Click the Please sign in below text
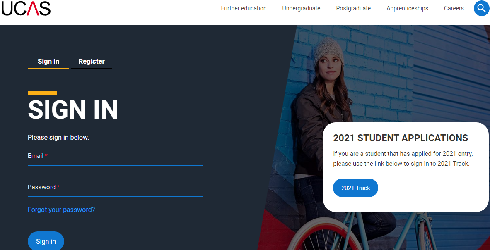The image size is (490, 250). coord(58,137)
